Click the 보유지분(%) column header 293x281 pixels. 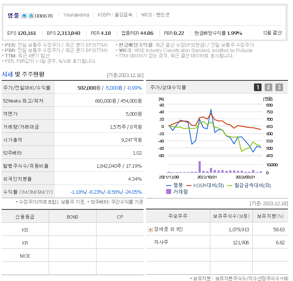[270, 216]
